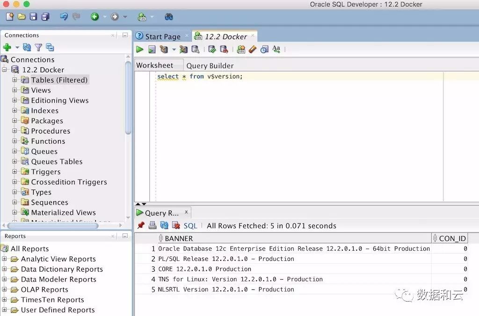Select the Functions tree item
479x316 pixels.
(48, 141)
